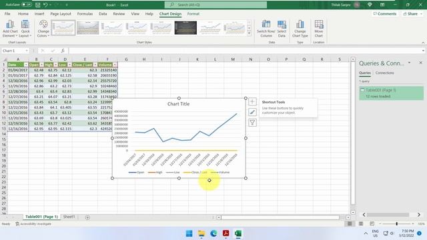Click the formula bar input
Image resolution: width=427 pixels, height=240 pixels.
pyautogui.click(x=244, y=51)
